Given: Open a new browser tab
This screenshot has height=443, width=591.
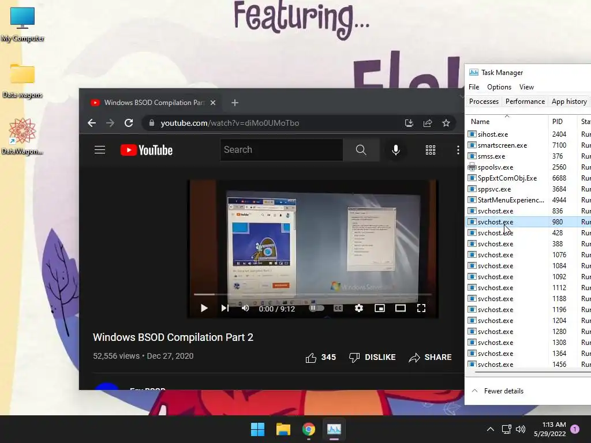Looking at the screenshot, I should coord(235,103).
